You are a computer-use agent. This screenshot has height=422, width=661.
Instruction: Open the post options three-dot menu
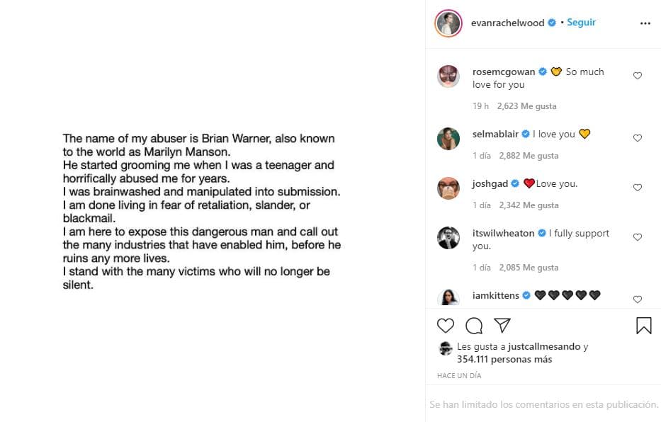645,22
